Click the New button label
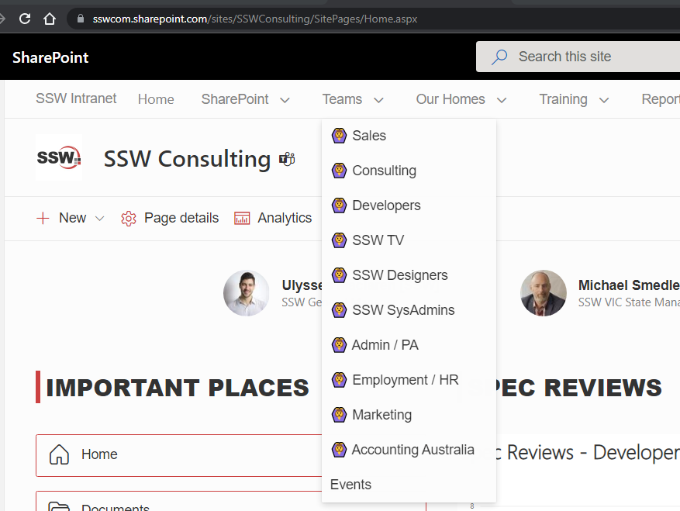680x511 pixels. [72, 218]
